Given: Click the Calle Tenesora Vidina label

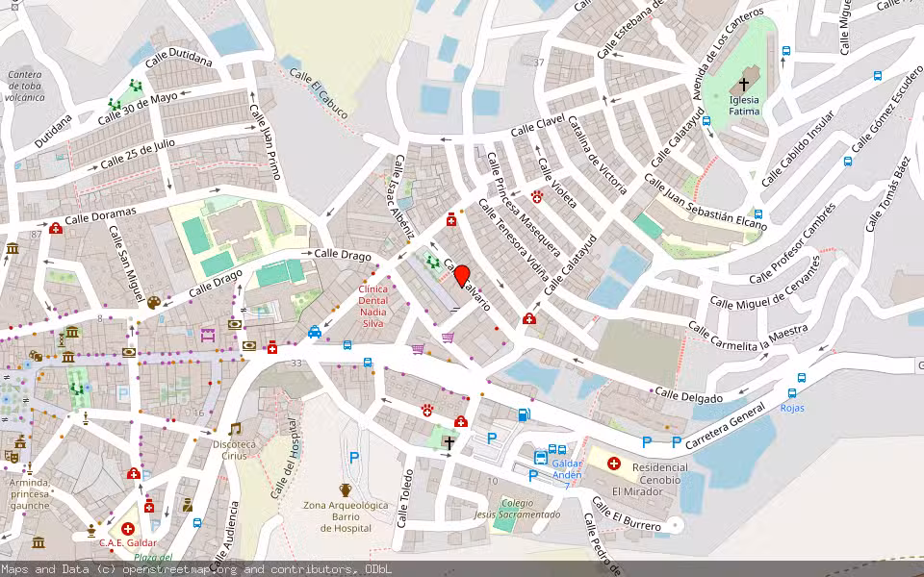Looking at the screenshot, I should coord(514,239).
